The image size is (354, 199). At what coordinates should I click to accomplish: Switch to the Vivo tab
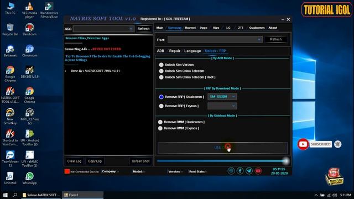coord(216,28)
